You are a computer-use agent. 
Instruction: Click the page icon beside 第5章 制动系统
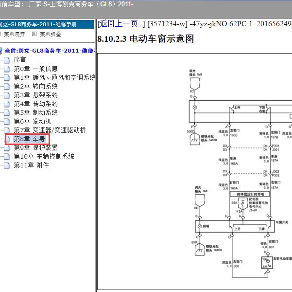pyautogui.click(x=7, y=113)
